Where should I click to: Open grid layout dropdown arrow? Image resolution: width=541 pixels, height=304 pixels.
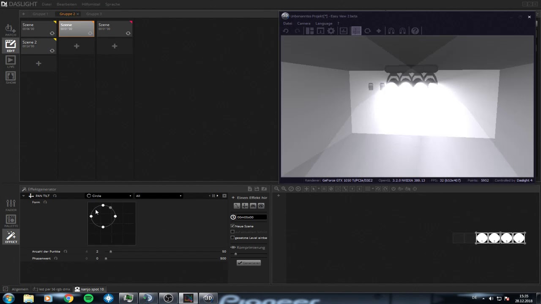pos(373,189)
